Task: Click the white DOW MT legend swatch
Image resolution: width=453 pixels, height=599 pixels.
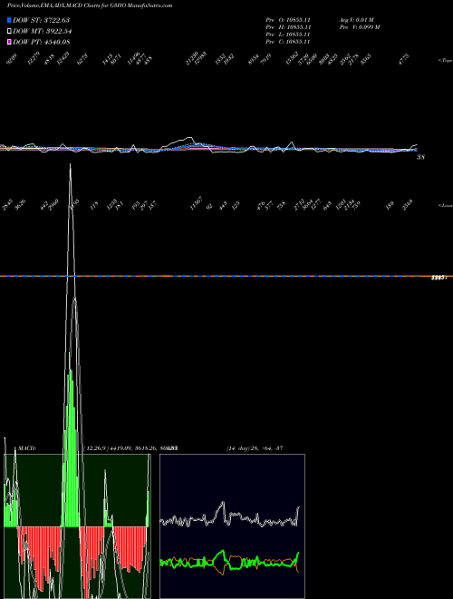Action: pyautogui.click(x=9, y=32)
